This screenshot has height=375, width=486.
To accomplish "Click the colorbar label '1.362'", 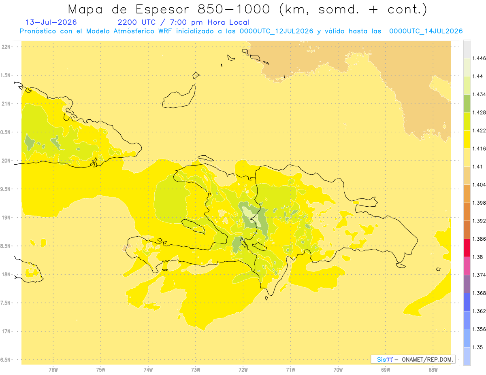I will coord(479,311).
